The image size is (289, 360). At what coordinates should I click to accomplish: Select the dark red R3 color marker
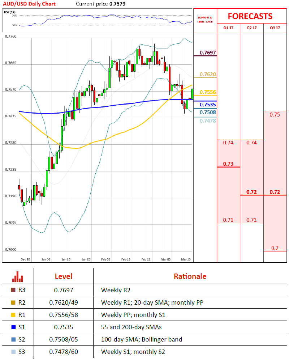pos(14,290)
